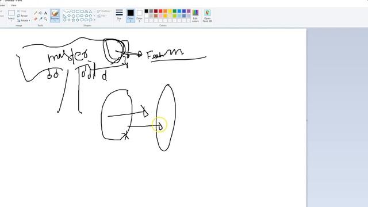Choose the Hexagon shape
368x207 pixels.
pos(78,16)
